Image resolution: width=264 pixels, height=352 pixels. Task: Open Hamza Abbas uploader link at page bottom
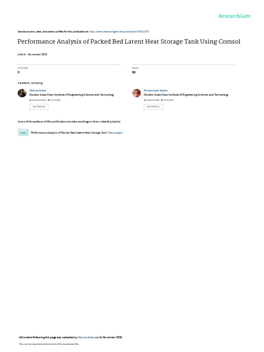coord(86,337)
